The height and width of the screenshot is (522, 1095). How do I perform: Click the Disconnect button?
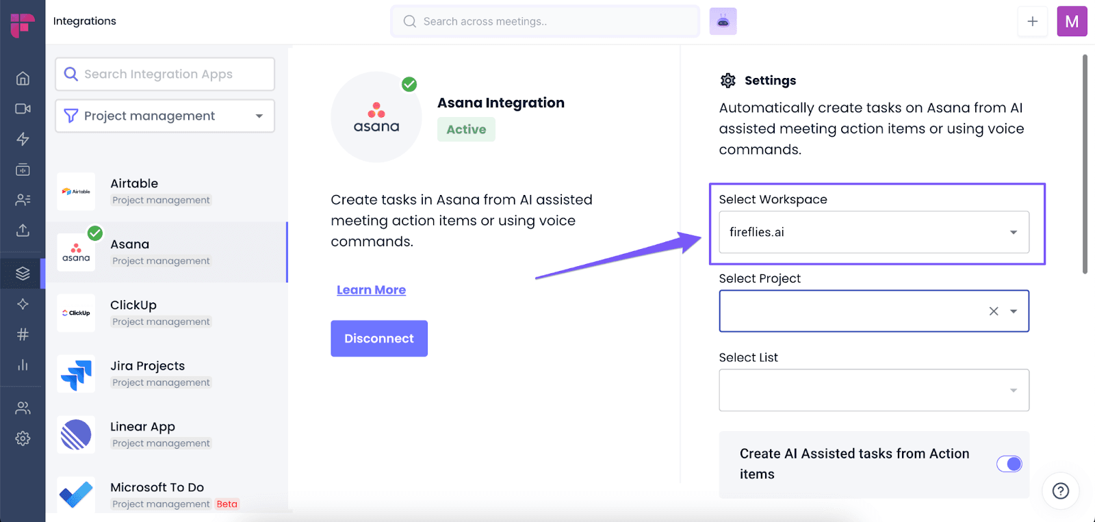[x=379, y=339]
